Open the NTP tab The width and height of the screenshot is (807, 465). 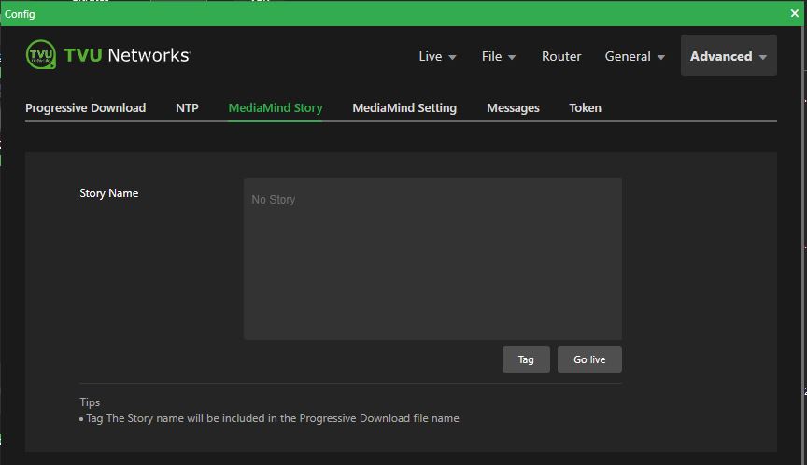coord(187,107)
